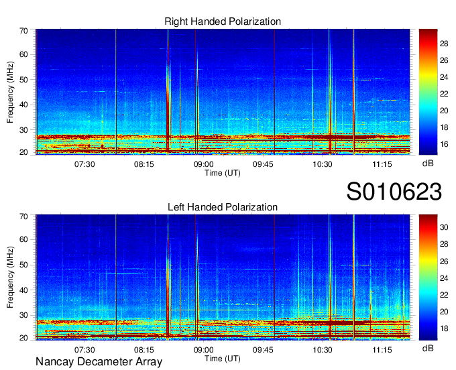
Task: Click 'Frequency (MHz)' axis label of Left Handed plot
Action: pyautogui.click(x=10, y=277)
